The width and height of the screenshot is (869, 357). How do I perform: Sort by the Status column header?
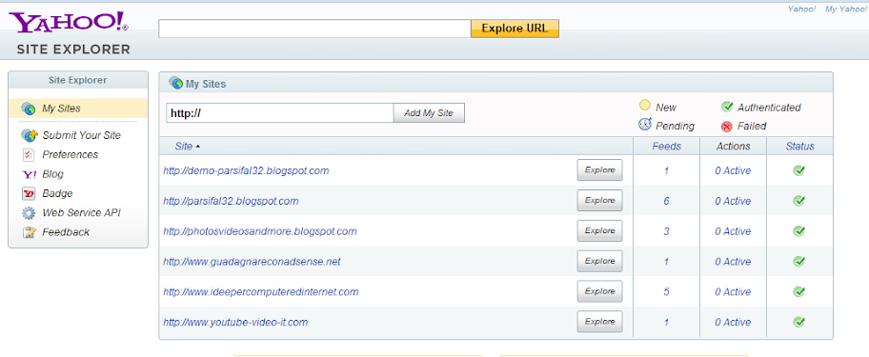[x=799, y=147]
